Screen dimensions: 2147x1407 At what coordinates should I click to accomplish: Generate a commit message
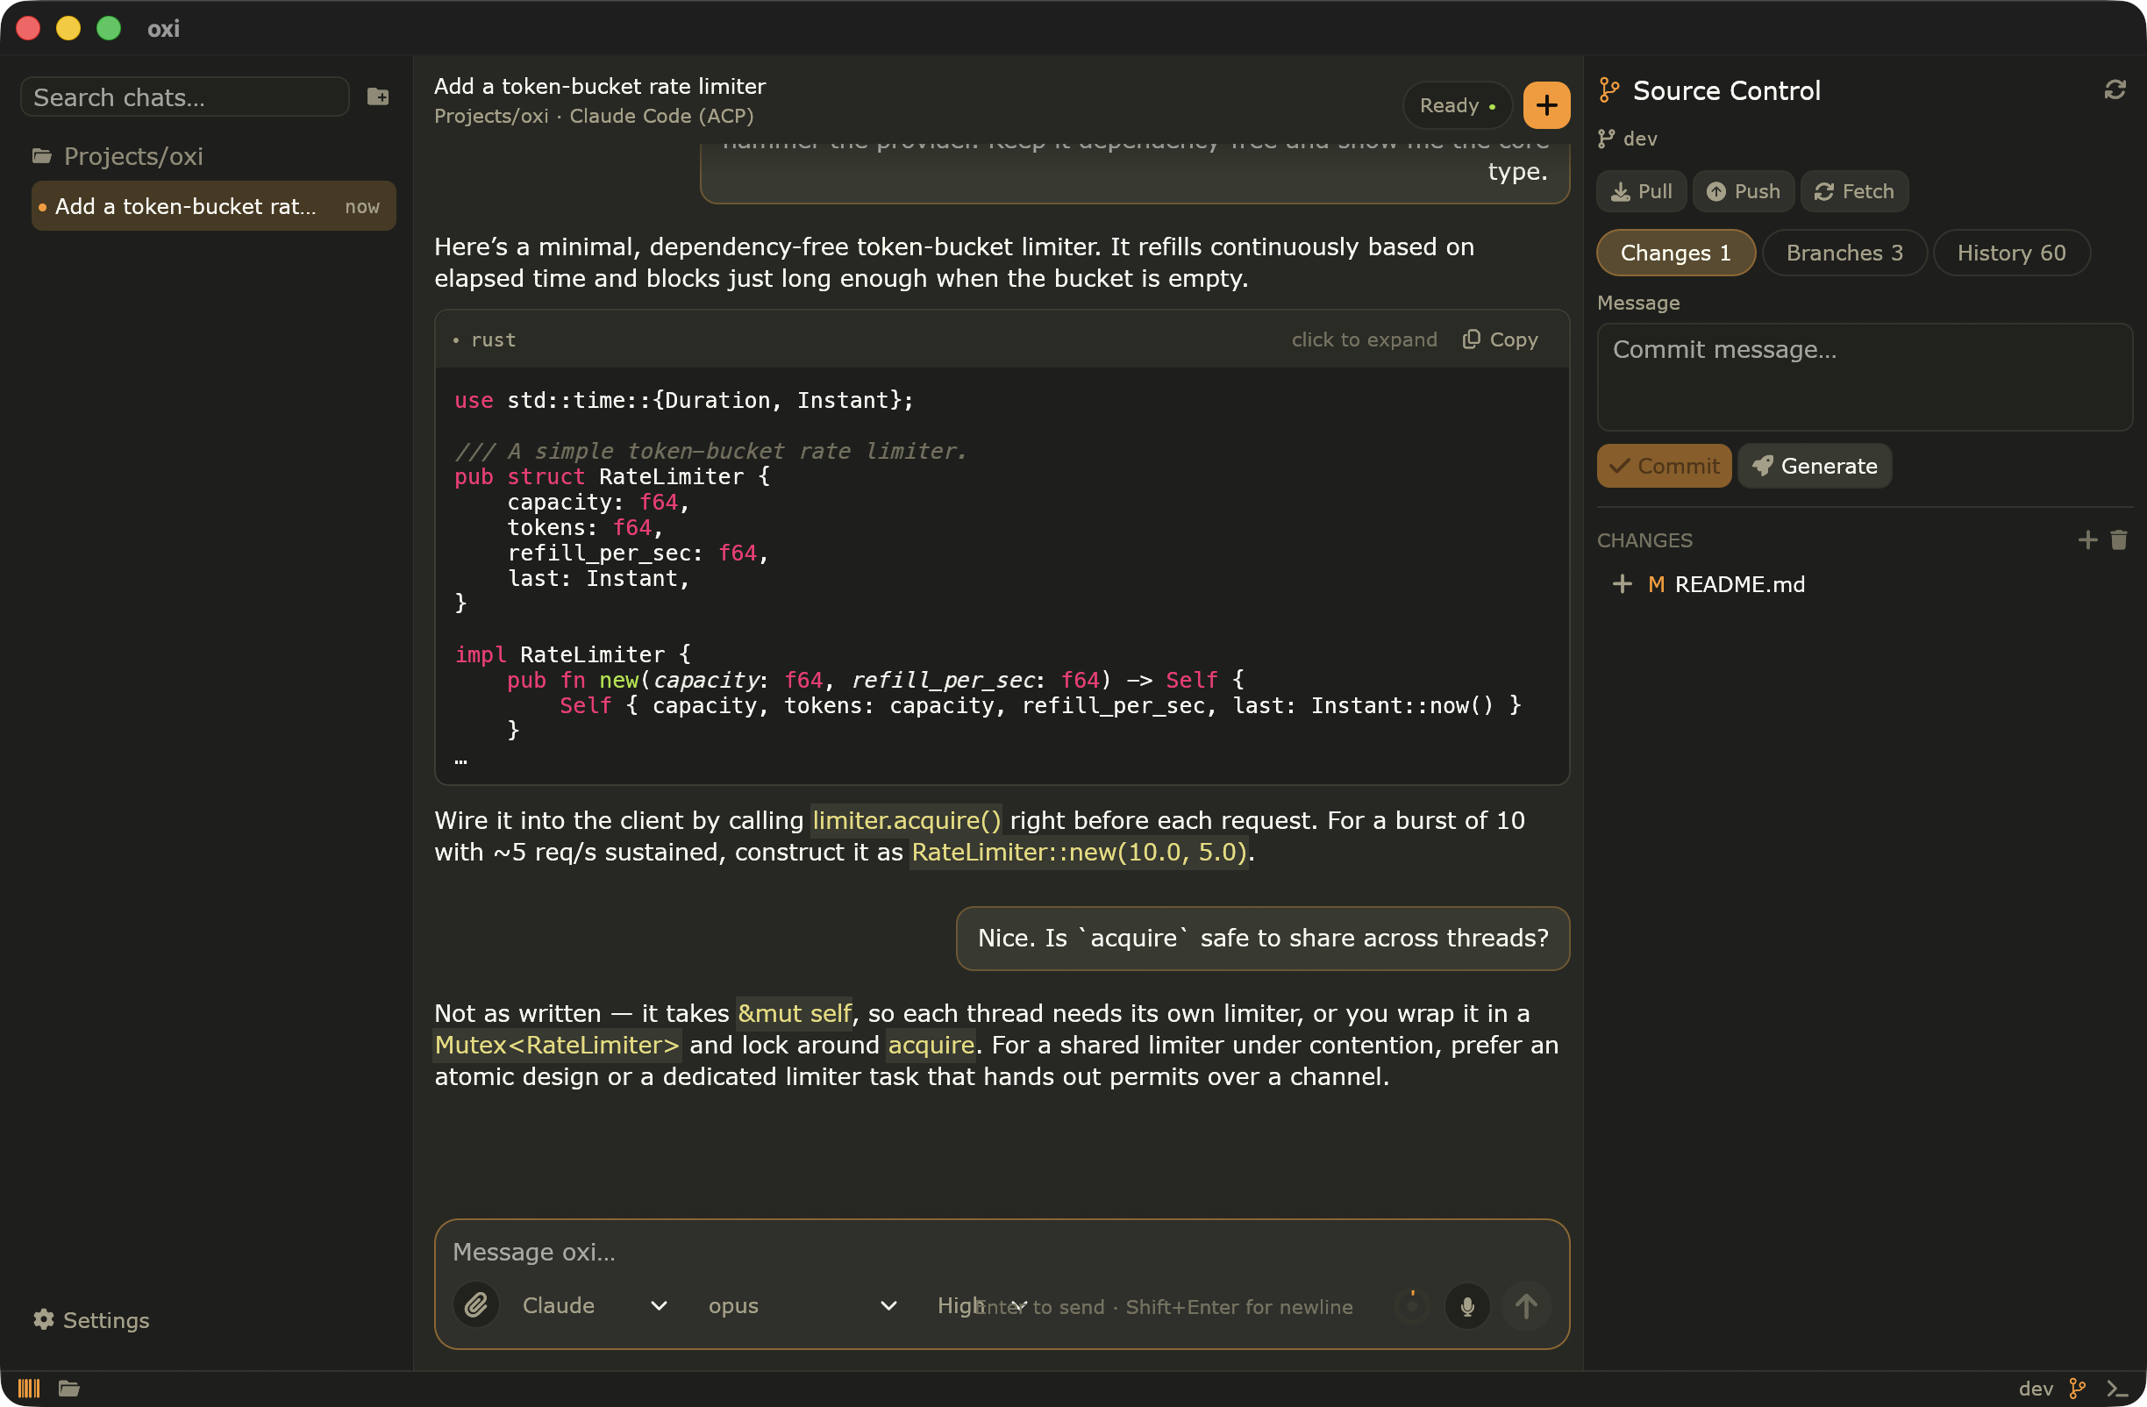point(1814,466)
